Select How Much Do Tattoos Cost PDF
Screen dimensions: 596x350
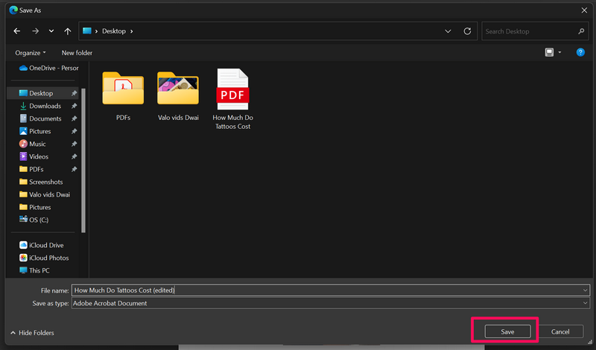click(x=232, y=89)
